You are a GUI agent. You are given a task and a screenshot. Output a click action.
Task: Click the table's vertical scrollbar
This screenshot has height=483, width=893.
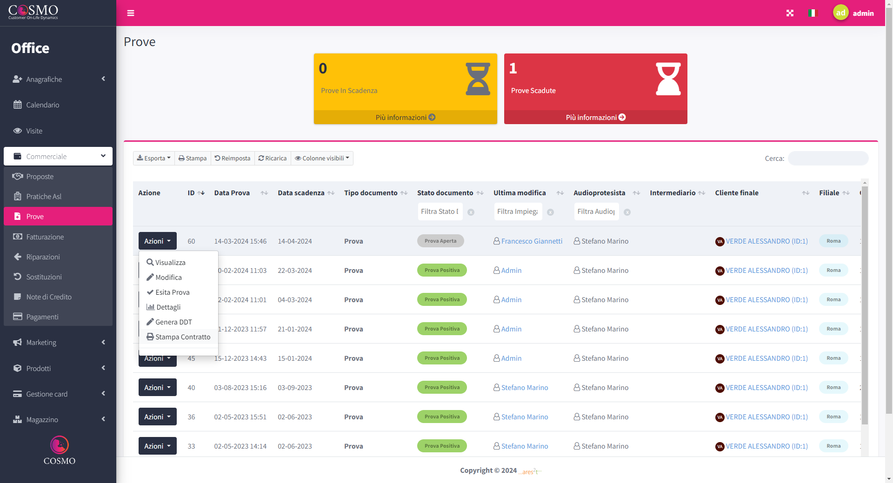(865, 305)
